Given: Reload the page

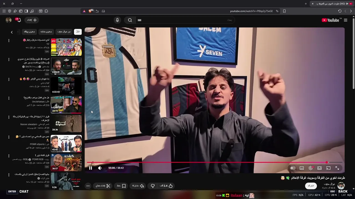Looking at the screenshot, I should [x=340, y=11].
